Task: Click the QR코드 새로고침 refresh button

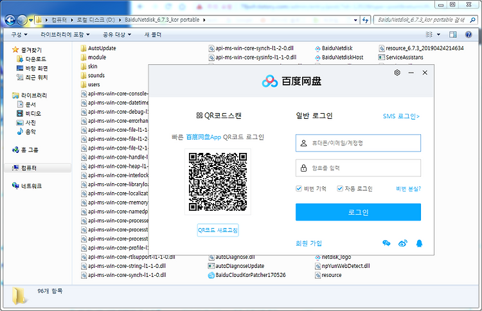Action: [218, 230]
